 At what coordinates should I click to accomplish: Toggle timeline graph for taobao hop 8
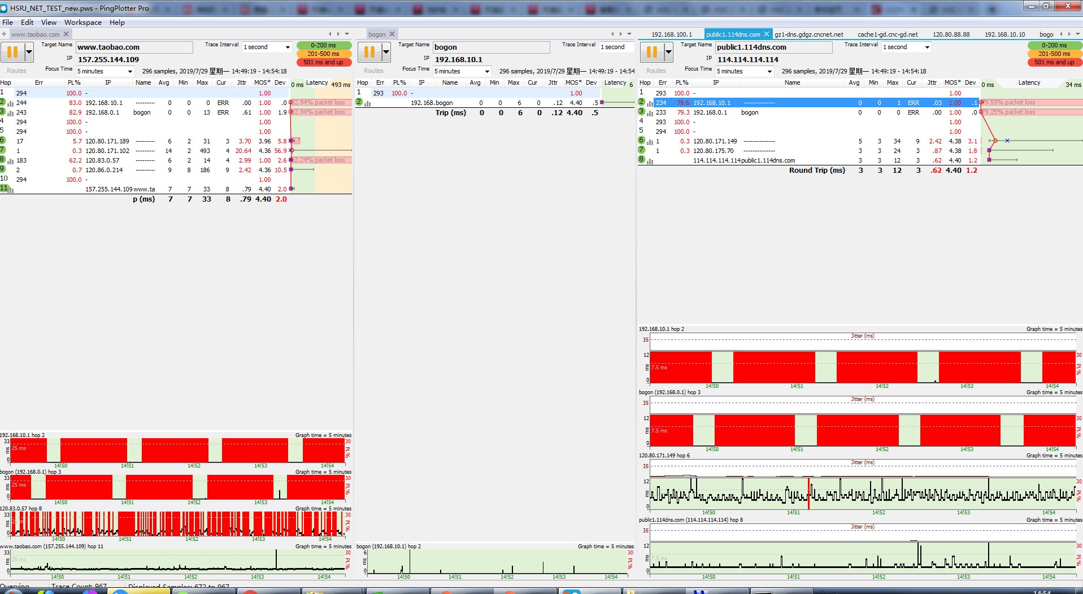coord(11,161)
